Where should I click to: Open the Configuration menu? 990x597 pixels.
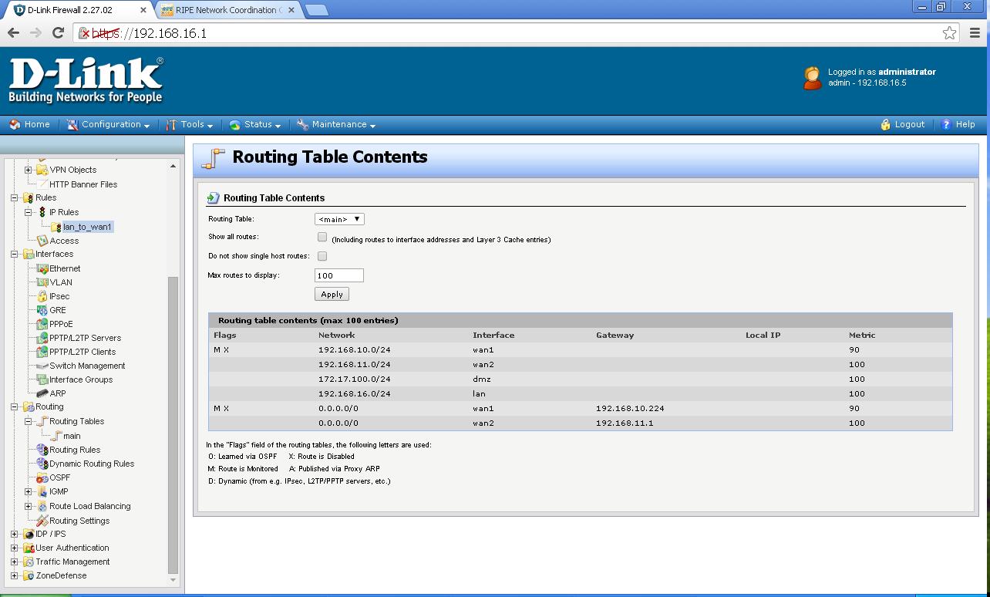click(109, 125)
